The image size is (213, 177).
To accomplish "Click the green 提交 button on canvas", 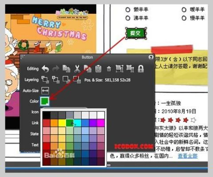I will pyautogui.click(x=136, y=33).
